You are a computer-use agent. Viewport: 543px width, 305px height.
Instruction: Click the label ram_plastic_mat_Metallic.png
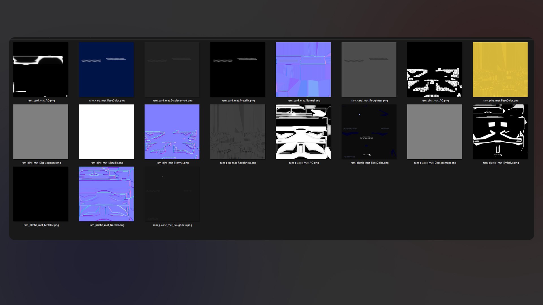[x=41, y=225]
